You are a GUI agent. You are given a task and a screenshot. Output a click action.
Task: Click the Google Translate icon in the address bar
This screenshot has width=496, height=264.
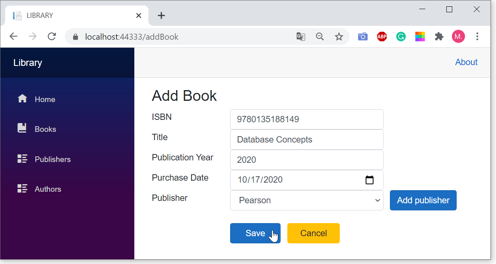pos(301,37)
